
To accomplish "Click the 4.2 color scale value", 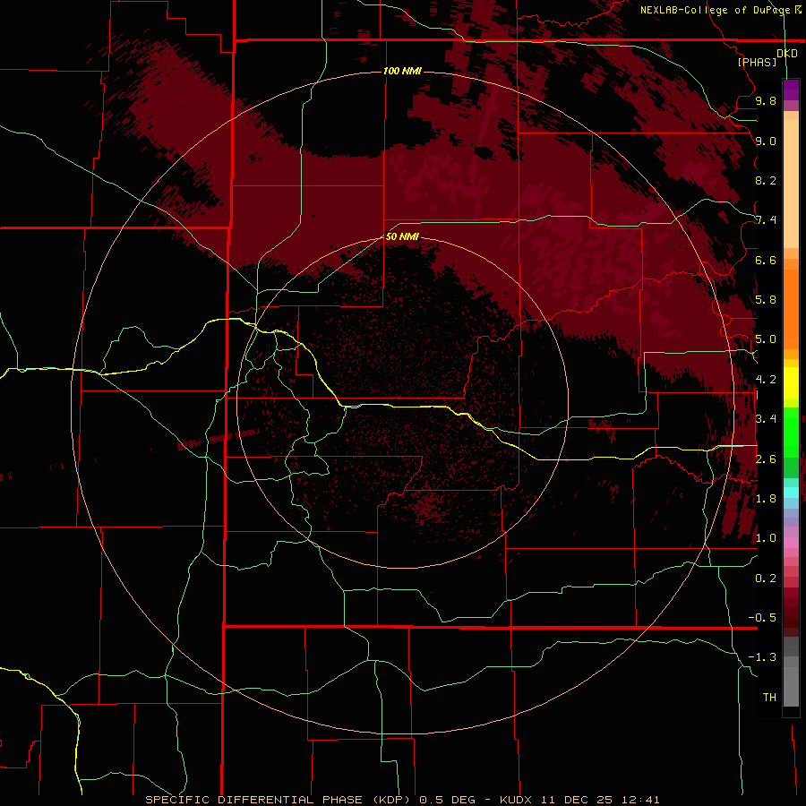I will coord(766,380).
